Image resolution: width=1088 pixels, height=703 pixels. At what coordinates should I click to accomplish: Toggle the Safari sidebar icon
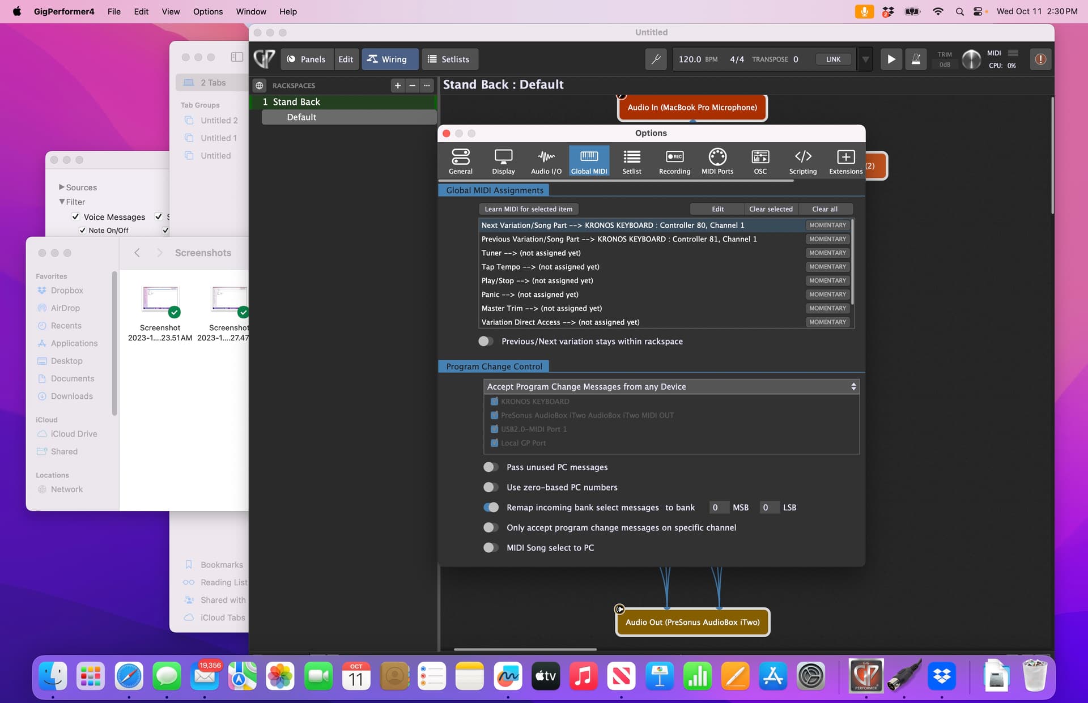[237, 57]
